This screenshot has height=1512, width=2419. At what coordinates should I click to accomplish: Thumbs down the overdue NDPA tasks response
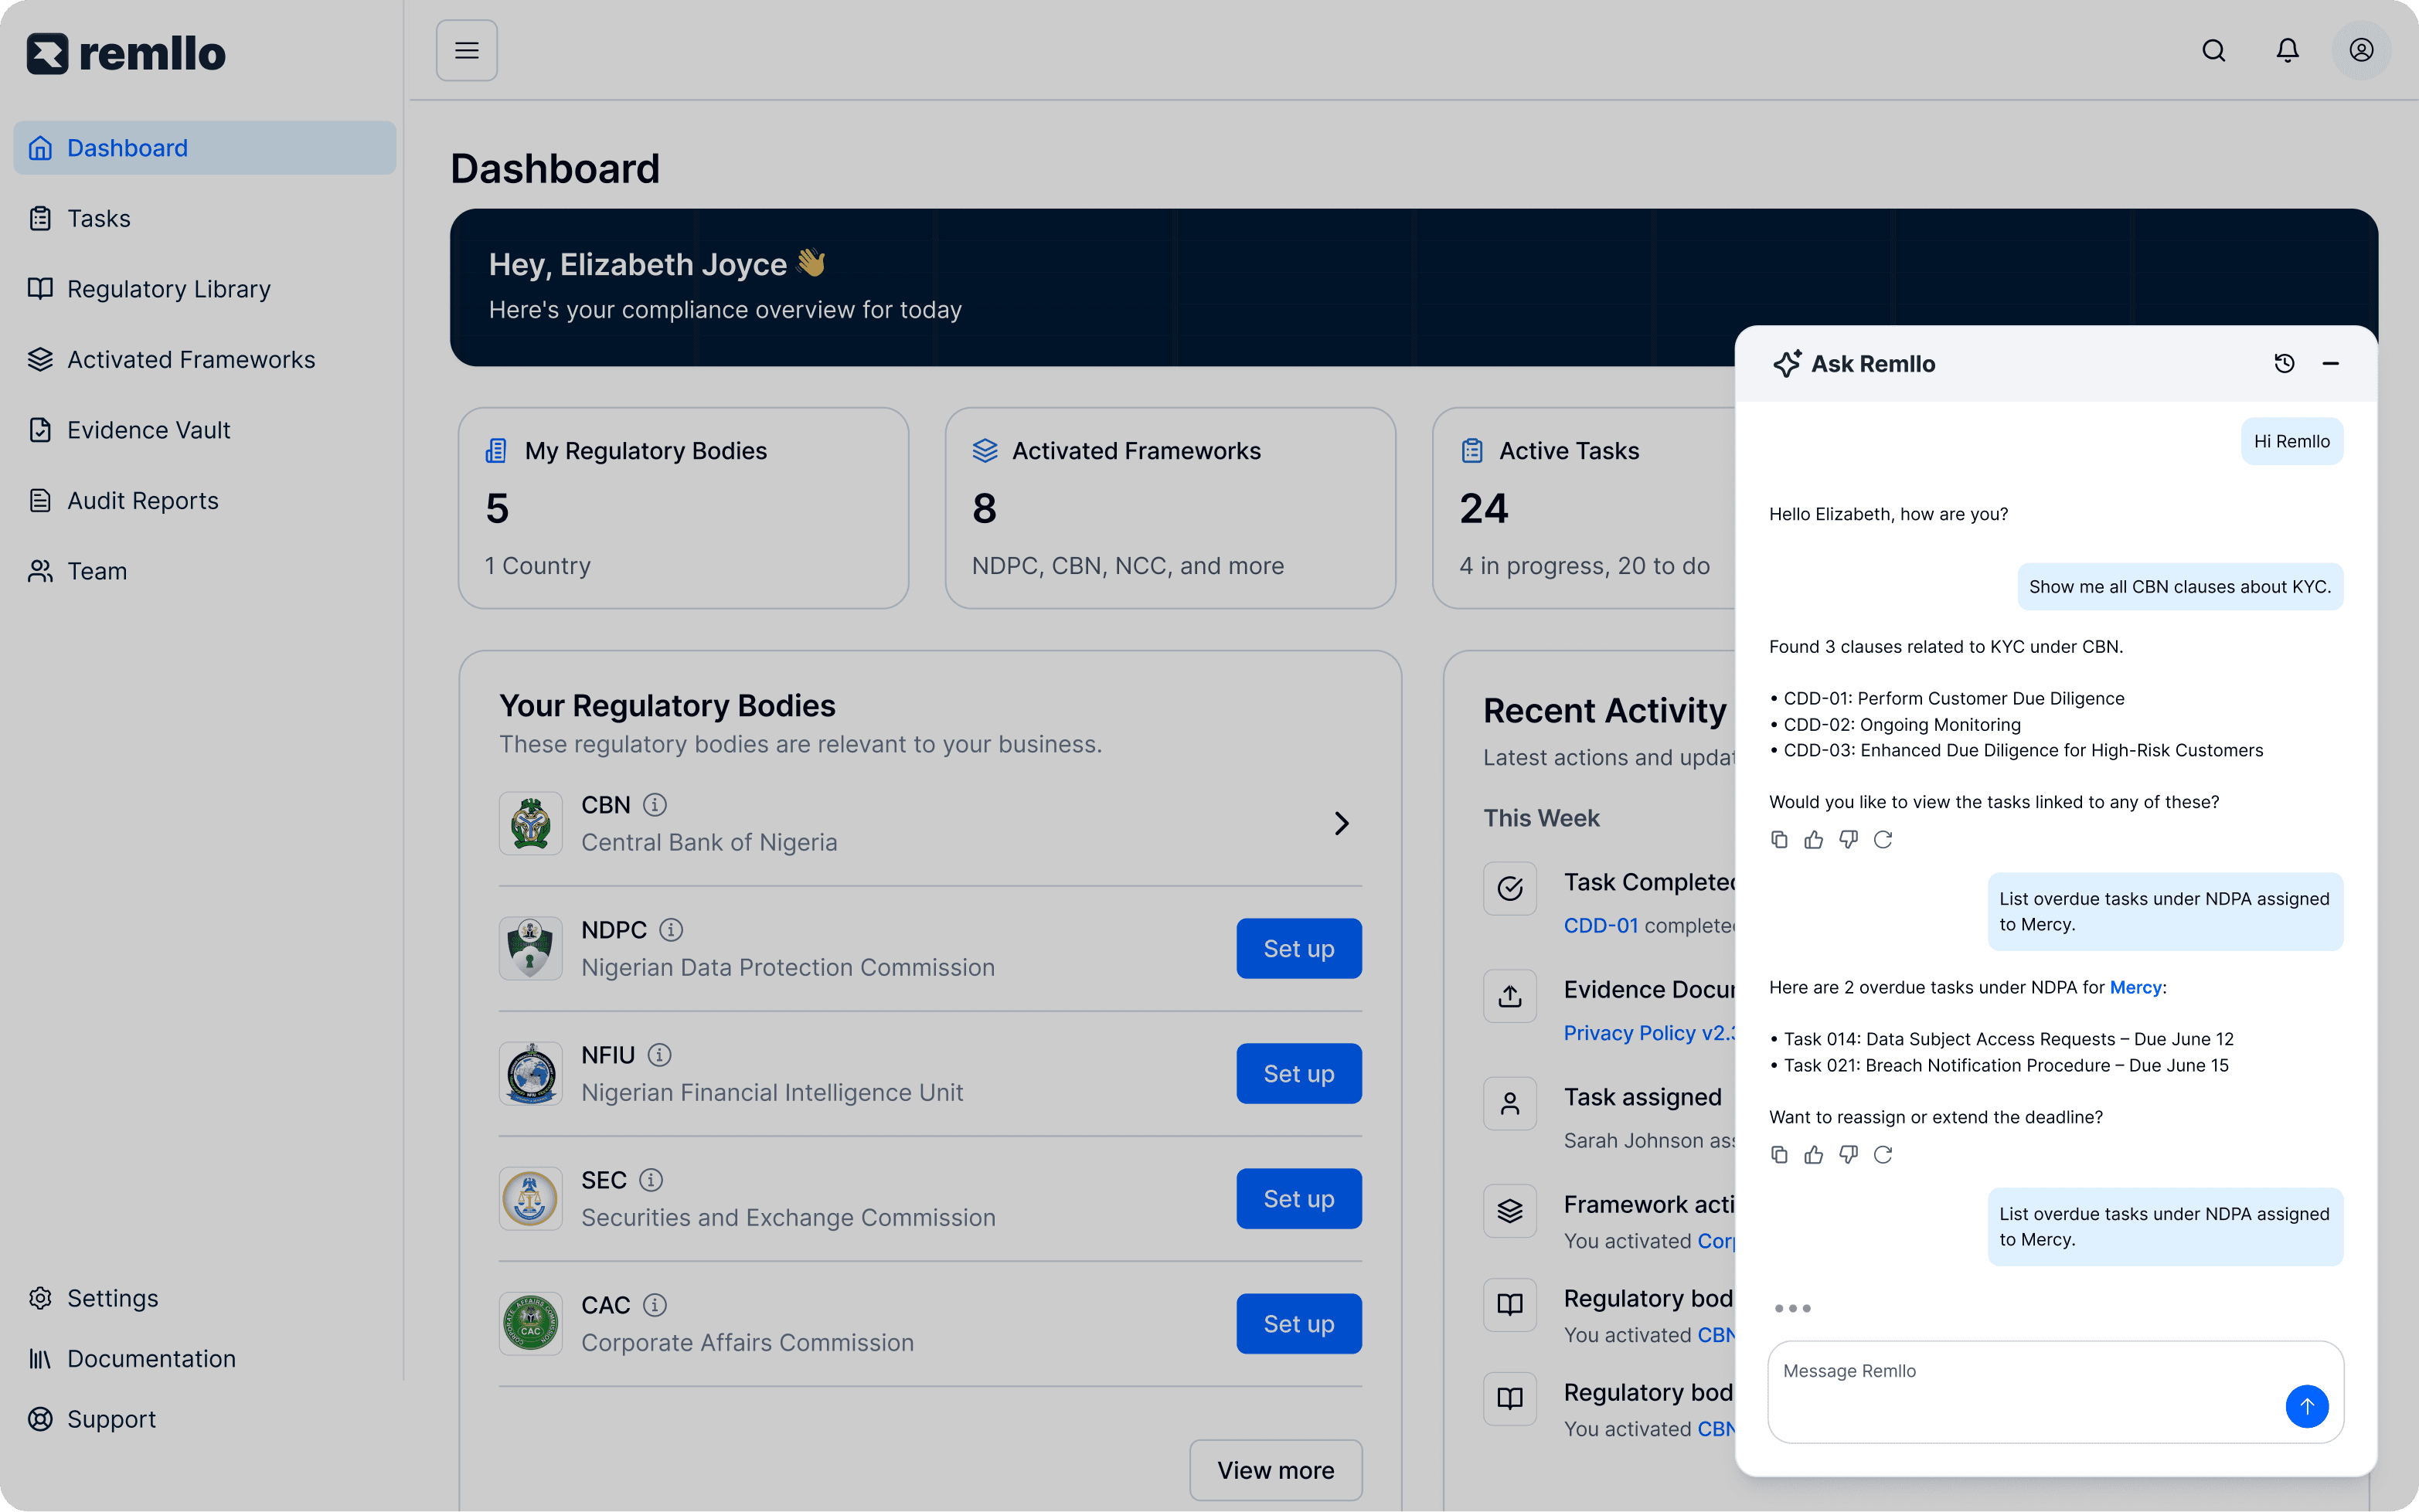[1848, 1154]
